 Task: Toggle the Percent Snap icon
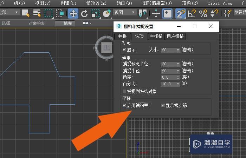pos(203,13)
